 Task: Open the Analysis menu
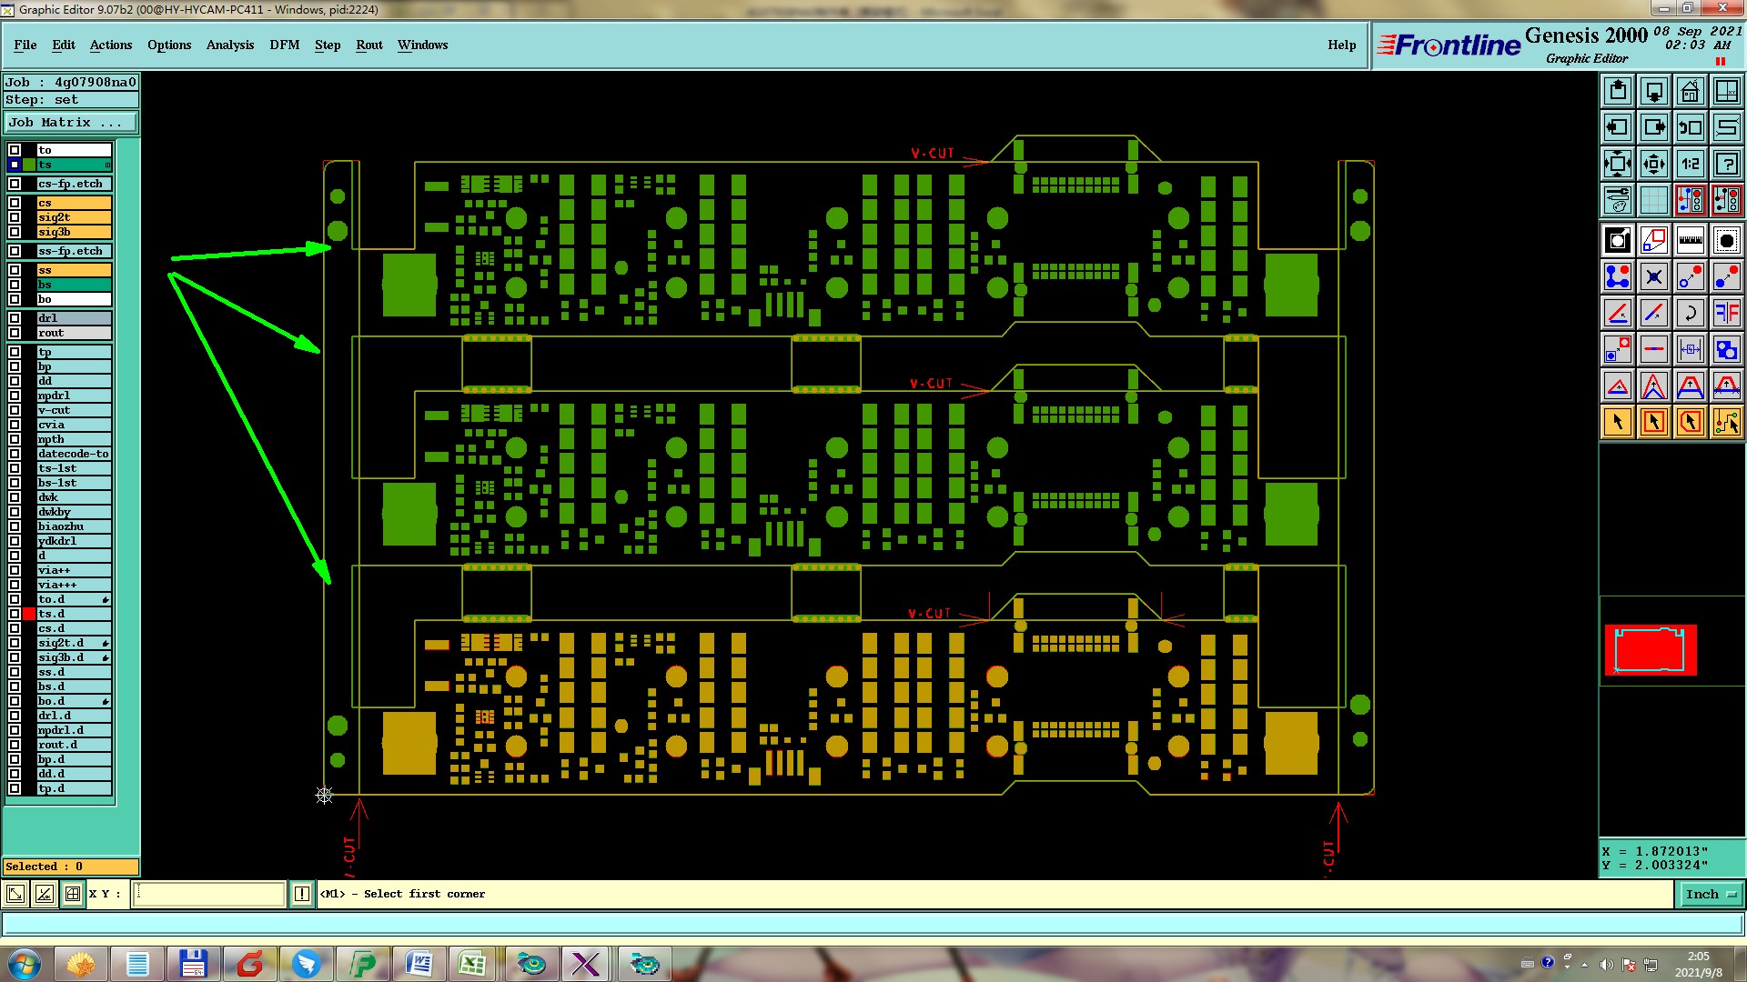click(229, 45)
